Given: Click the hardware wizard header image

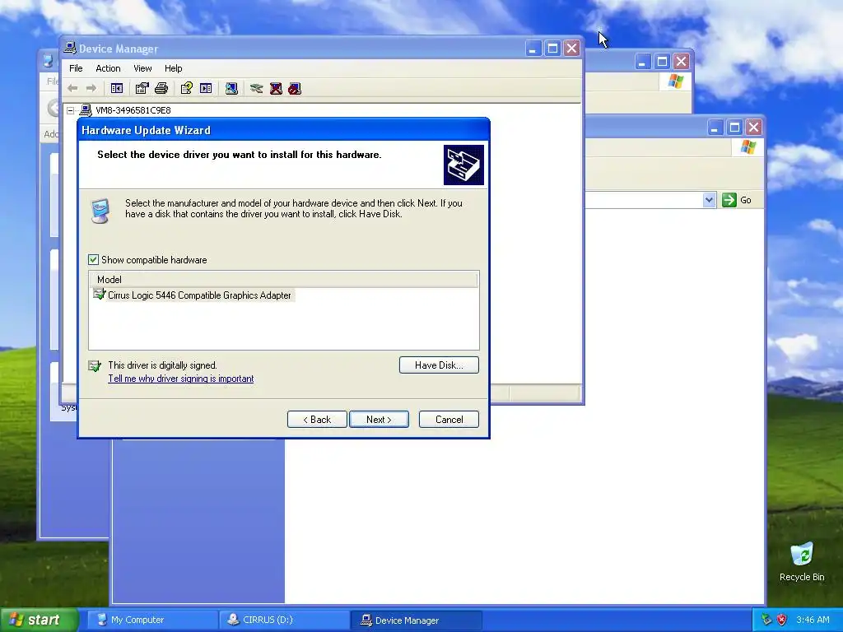Looking at the screenshot, I should tap(463, 165).
